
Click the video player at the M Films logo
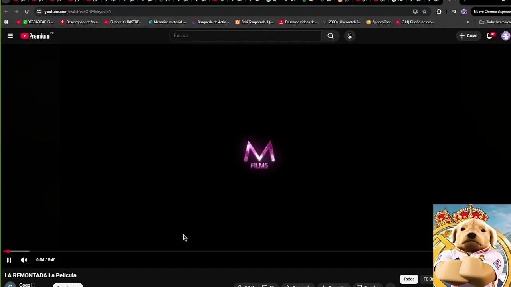259,155
